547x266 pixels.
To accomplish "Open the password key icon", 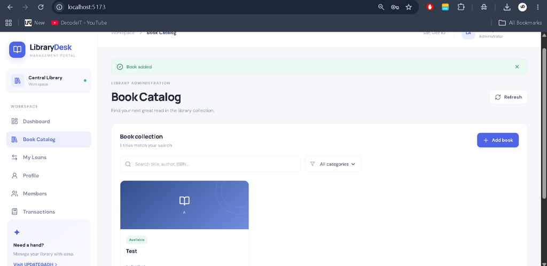I will pos(395,7).
